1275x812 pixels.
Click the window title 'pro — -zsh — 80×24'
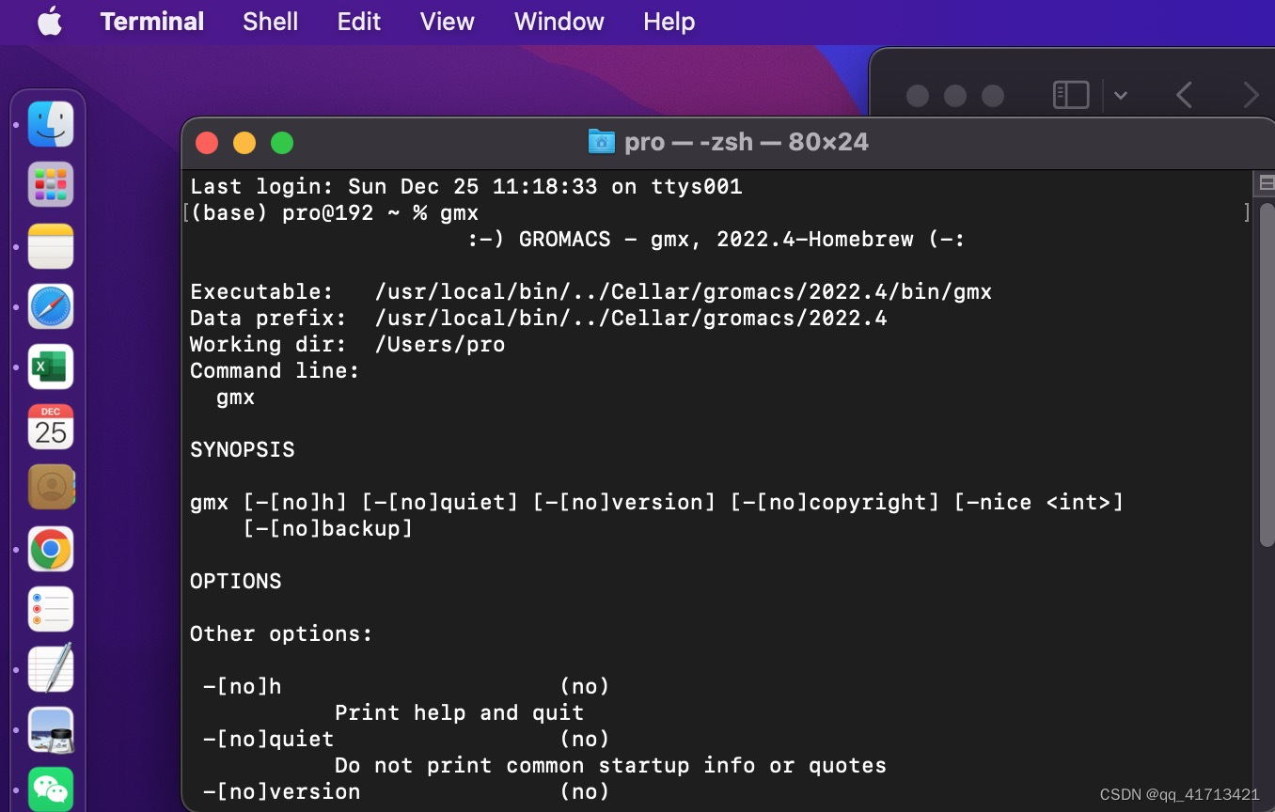[747, 142]
